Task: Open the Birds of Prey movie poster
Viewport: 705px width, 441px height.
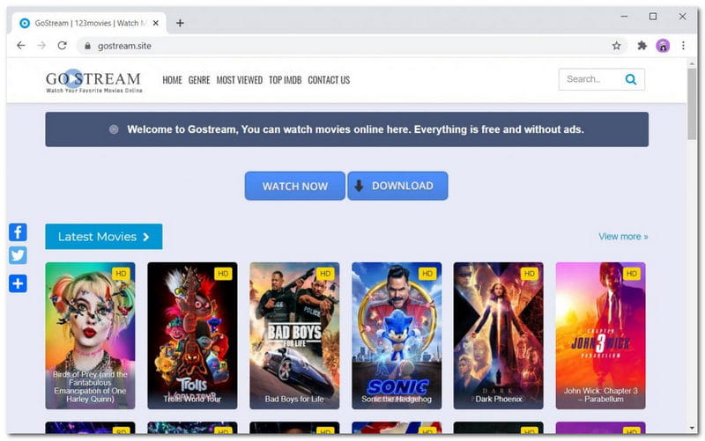Action: pos(91,335)
